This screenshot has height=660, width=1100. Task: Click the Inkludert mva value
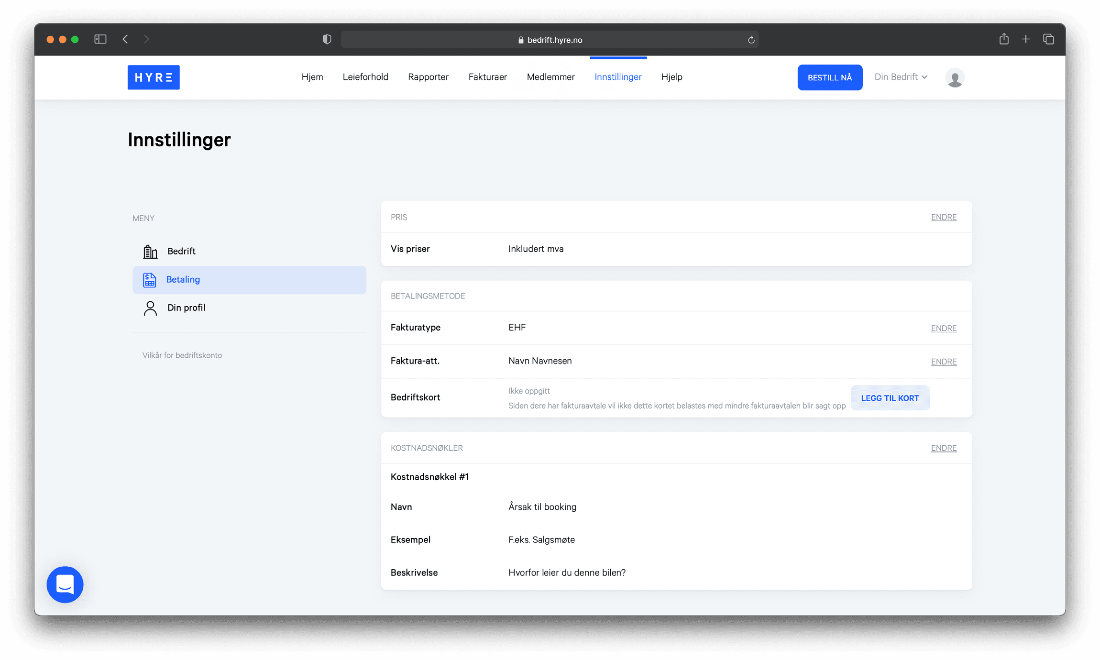coord(536,249)
